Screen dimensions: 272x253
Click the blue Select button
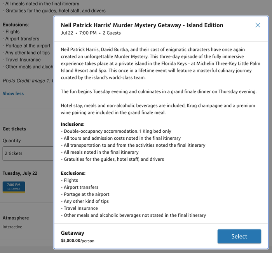point(239,236)
